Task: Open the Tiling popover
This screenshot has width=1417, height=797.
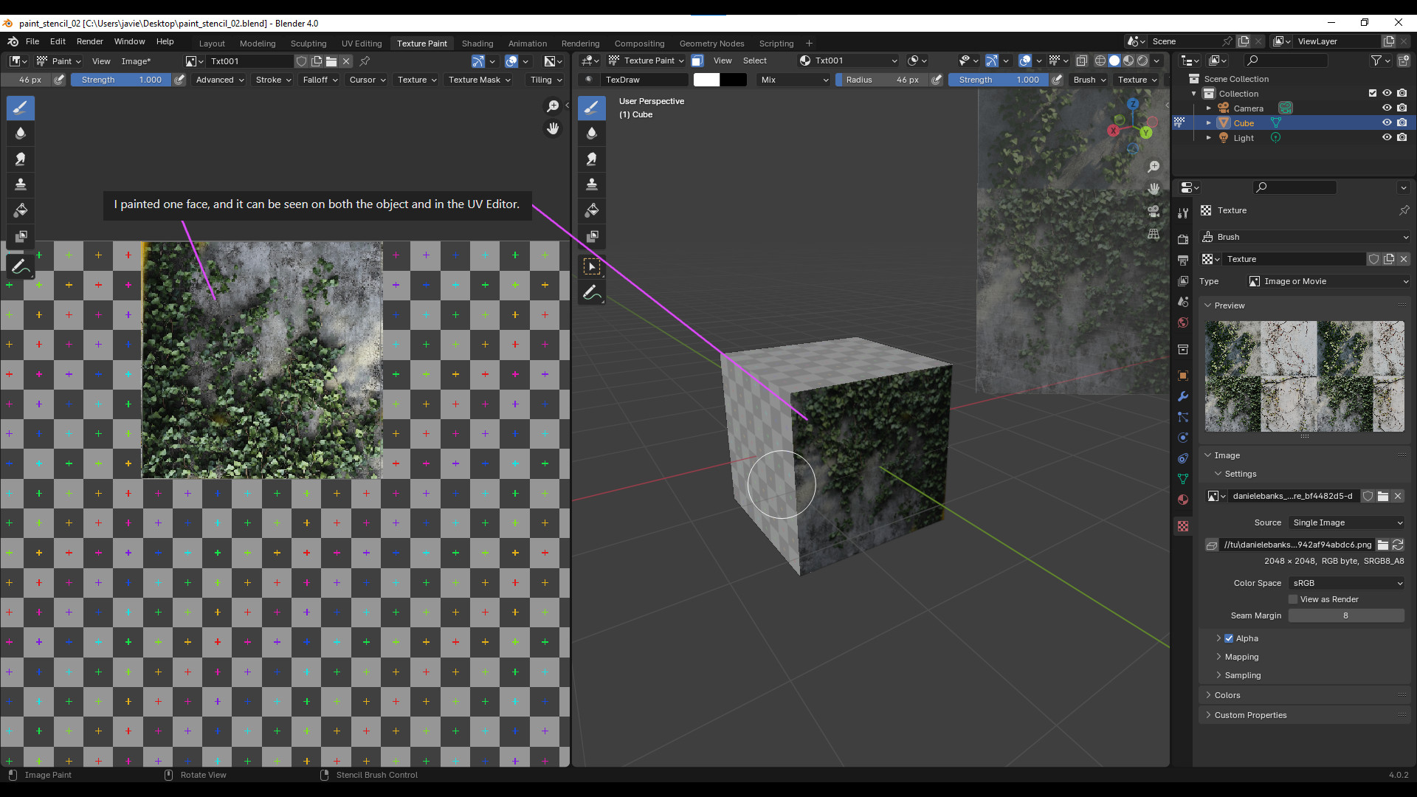Action: click(x=546, y=80)
